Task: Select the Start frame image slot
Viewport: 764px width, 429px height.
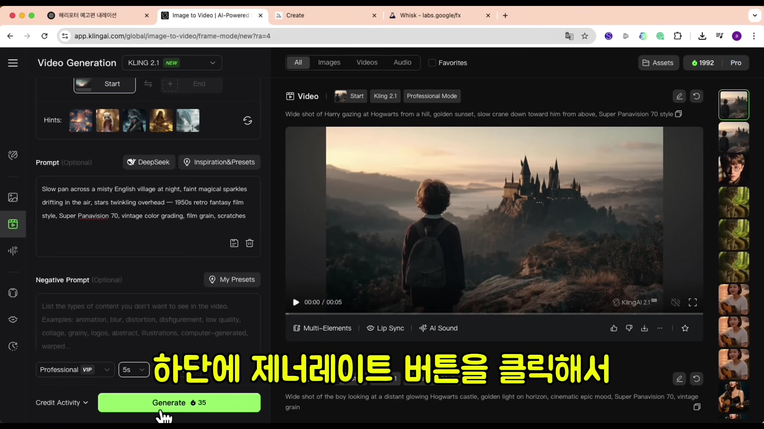Action: point(104,84)
